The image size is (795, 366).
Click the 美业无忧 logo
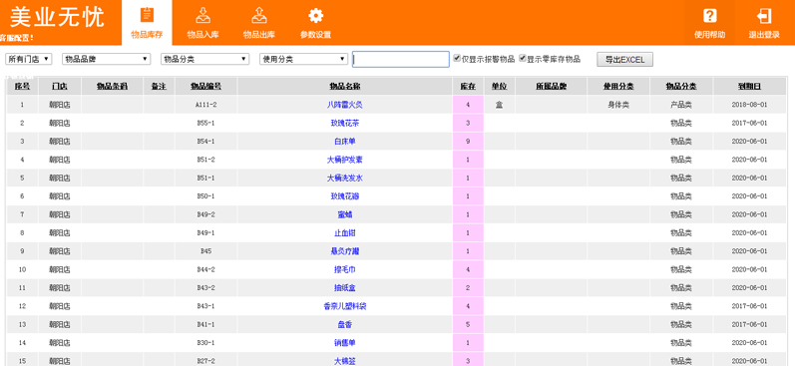[57, 17]
